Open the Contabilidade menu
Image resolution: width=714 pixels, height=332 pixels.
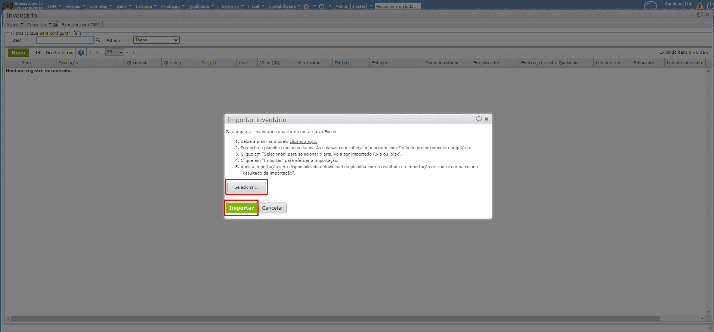click(x=284, y=6)
